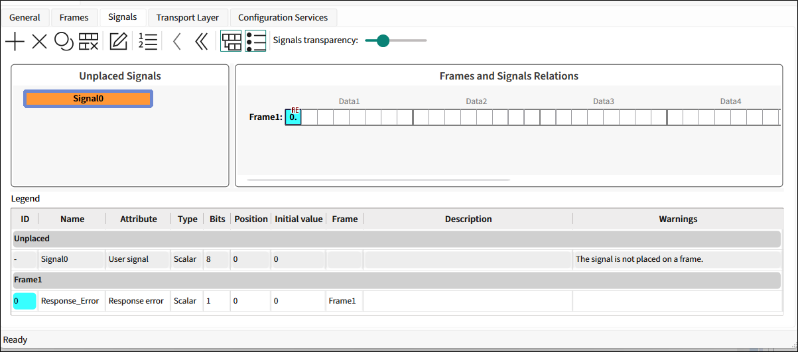
Task: Click the Initial value column header
Action: (299, 219)
